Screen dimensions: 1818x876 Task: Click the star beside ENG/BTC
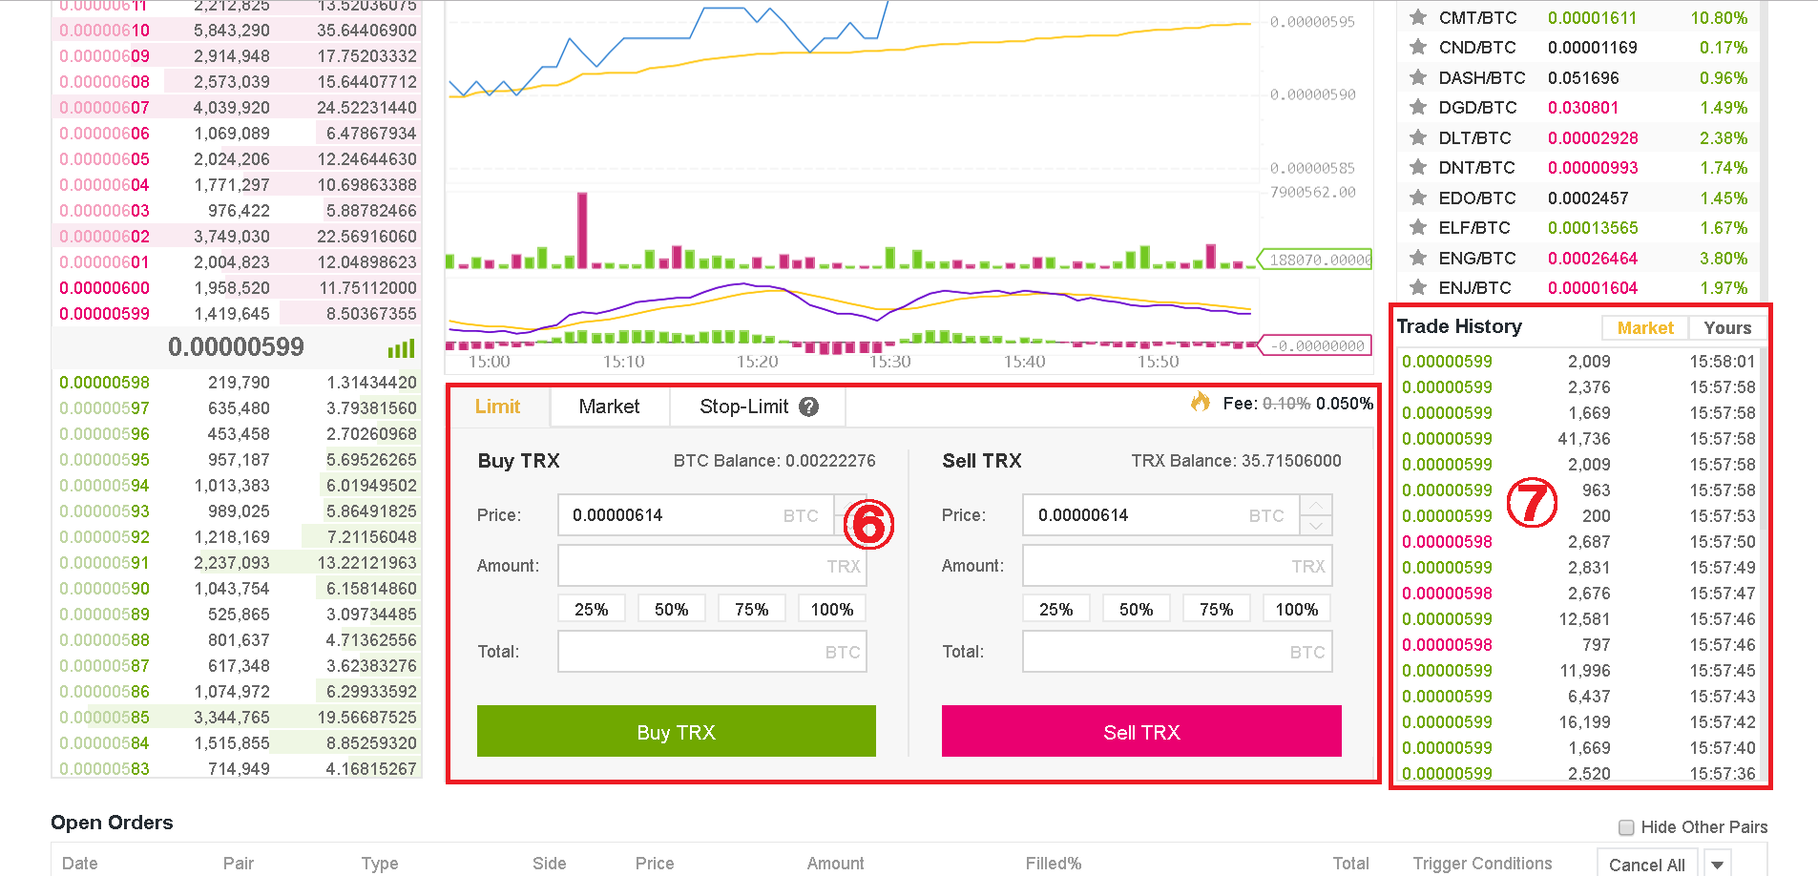(x=1418, y=258)
